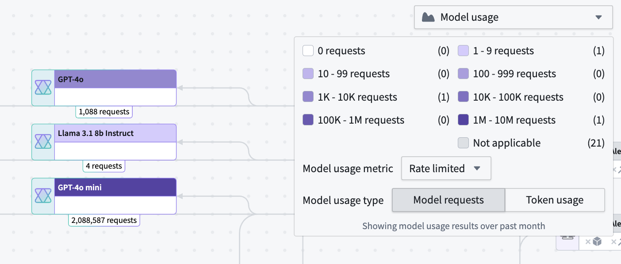Click the X icon under the Alert label
This screenshot has width=621, height=264.
tap(615, 169)
